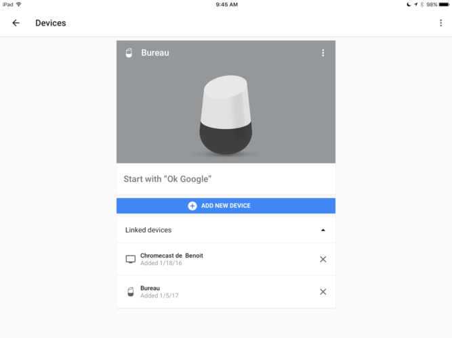Tap the Bluetooth icon in status bar

[x=422, y=5]
